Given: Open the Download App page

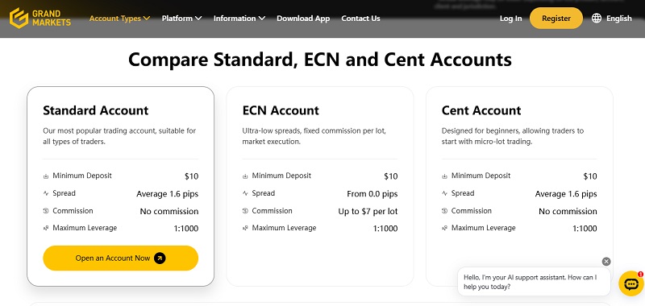Looking at the screenshot, I should tap(303, 18).
